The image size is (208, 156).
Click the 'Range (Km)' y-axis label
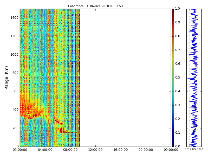point(6,78)
